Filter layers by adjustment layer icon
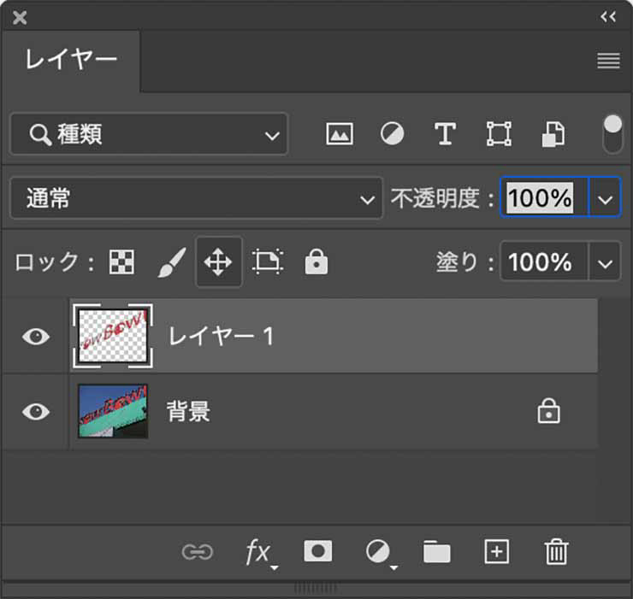The height and width of the screenshot is (599, 633). click(x=392, y=134)
